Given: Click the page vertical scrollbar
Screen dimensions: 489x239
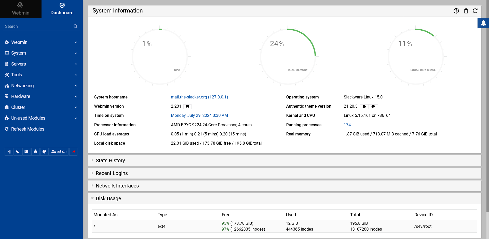Looking at the screenshot, I should click(x=487, y=106).
